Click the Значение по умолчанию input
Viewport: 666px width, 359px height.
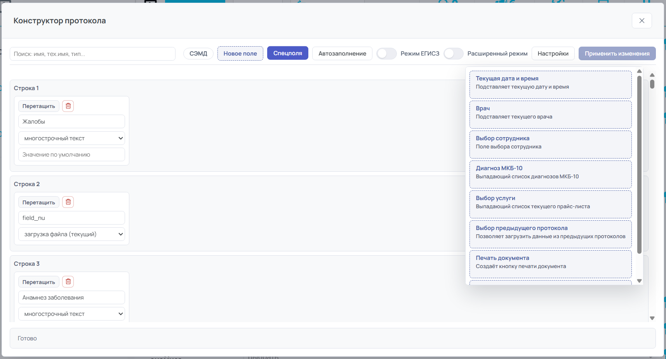(72, 155)
